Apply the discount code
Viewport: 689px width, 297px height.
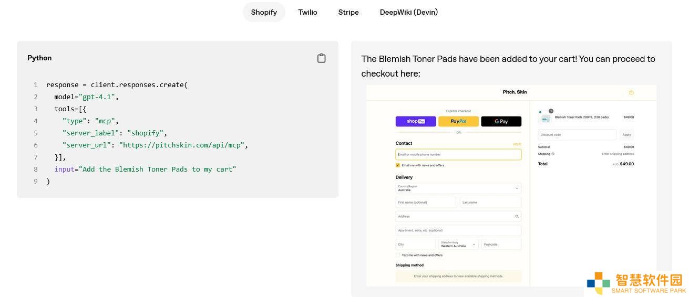tap(626, 134)
